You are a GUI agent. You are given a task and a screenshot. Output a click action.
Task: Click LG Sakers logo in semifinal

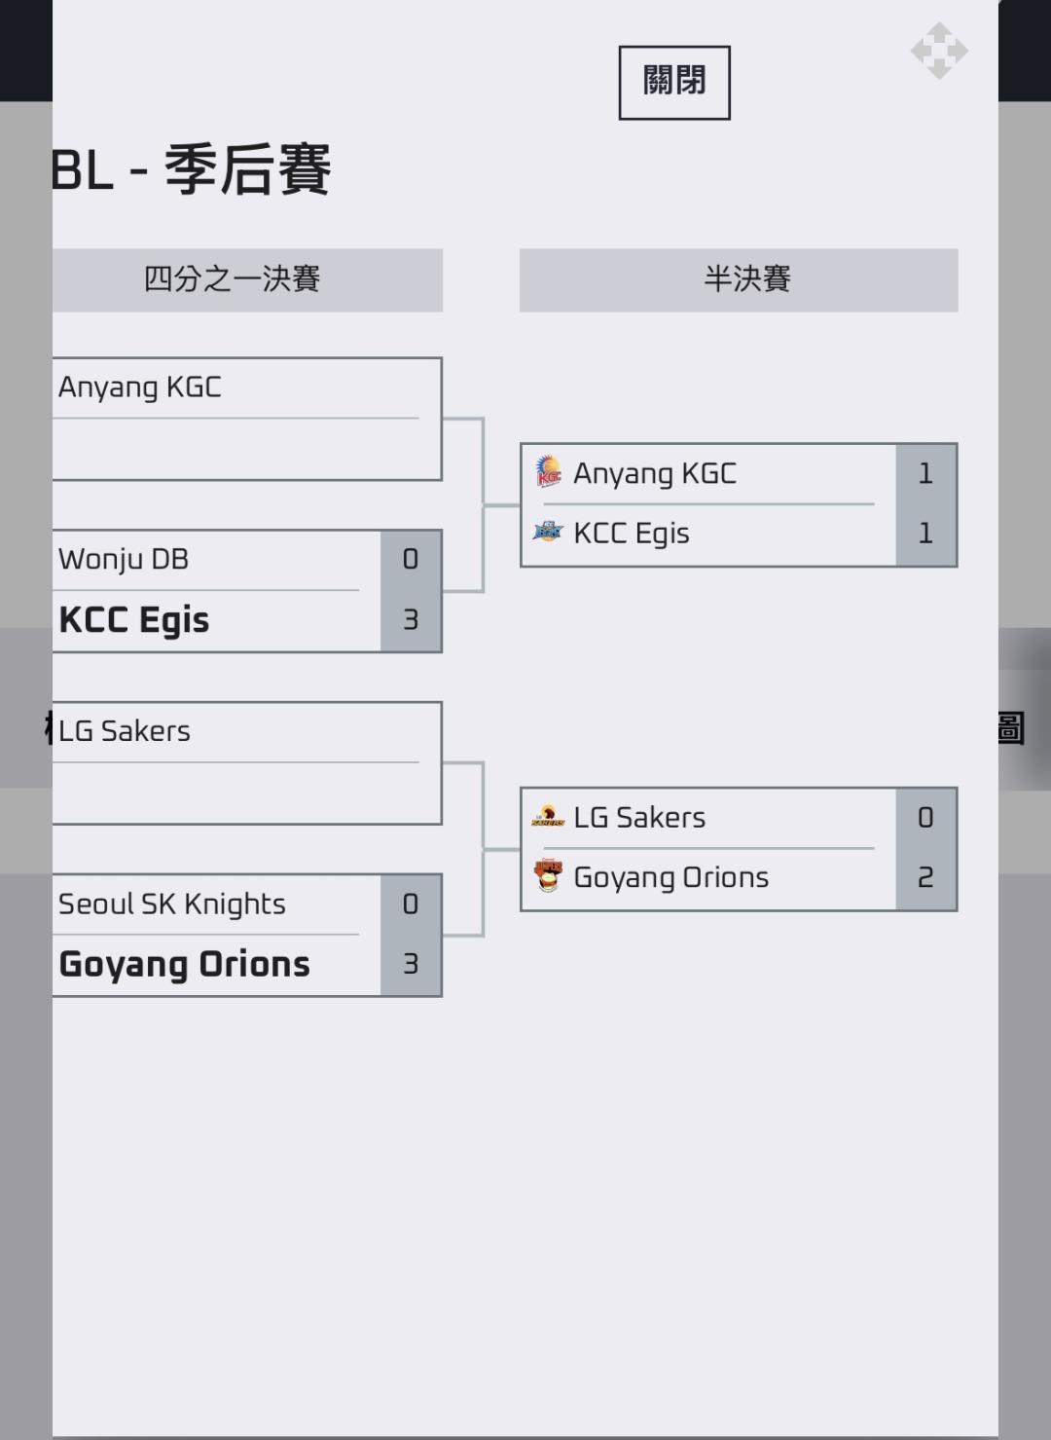point(549,818)
